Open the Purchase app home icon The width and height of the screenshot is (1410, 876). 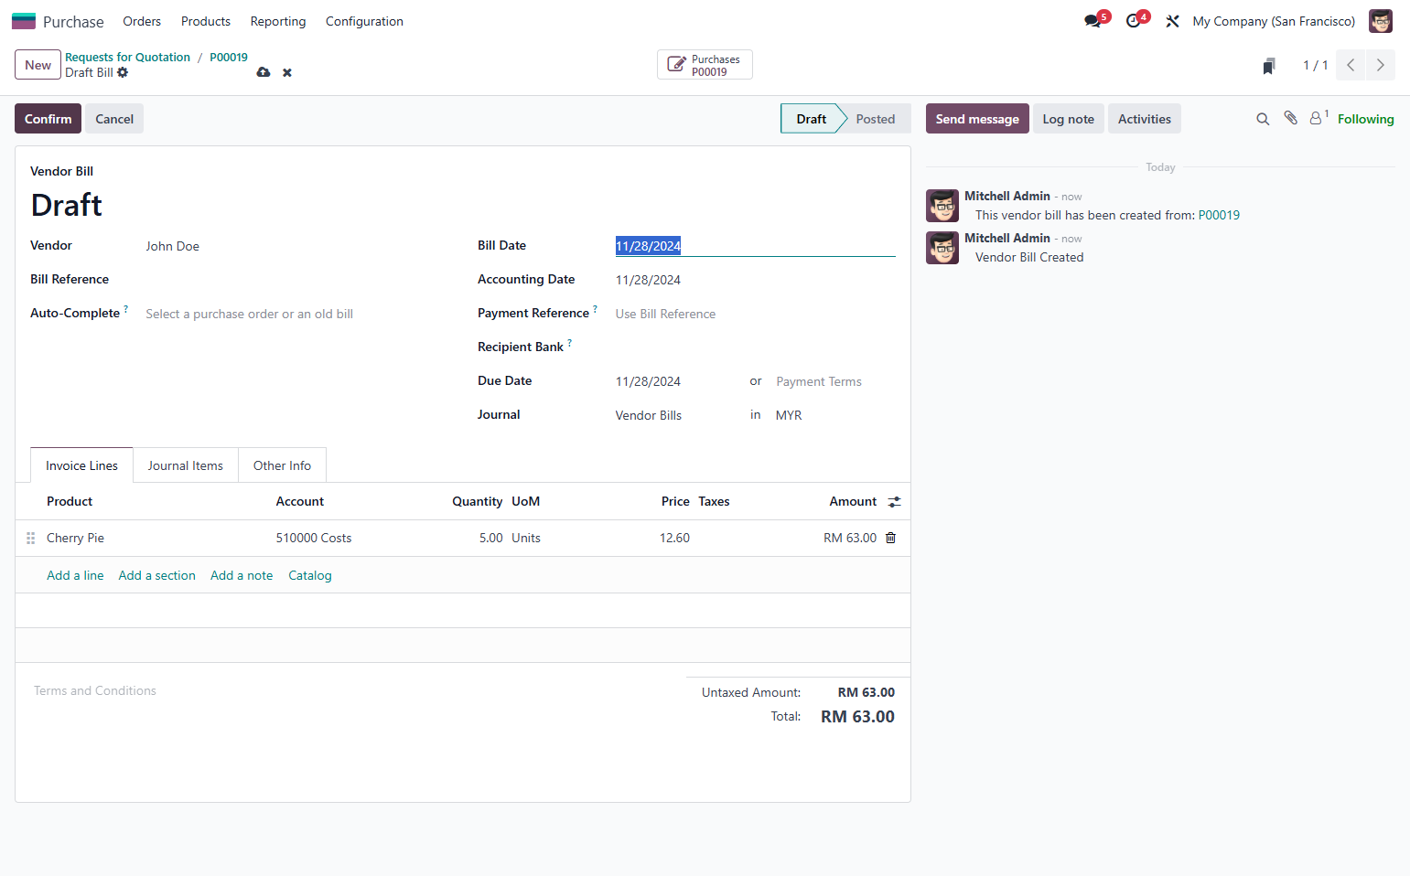pos(24,21)
